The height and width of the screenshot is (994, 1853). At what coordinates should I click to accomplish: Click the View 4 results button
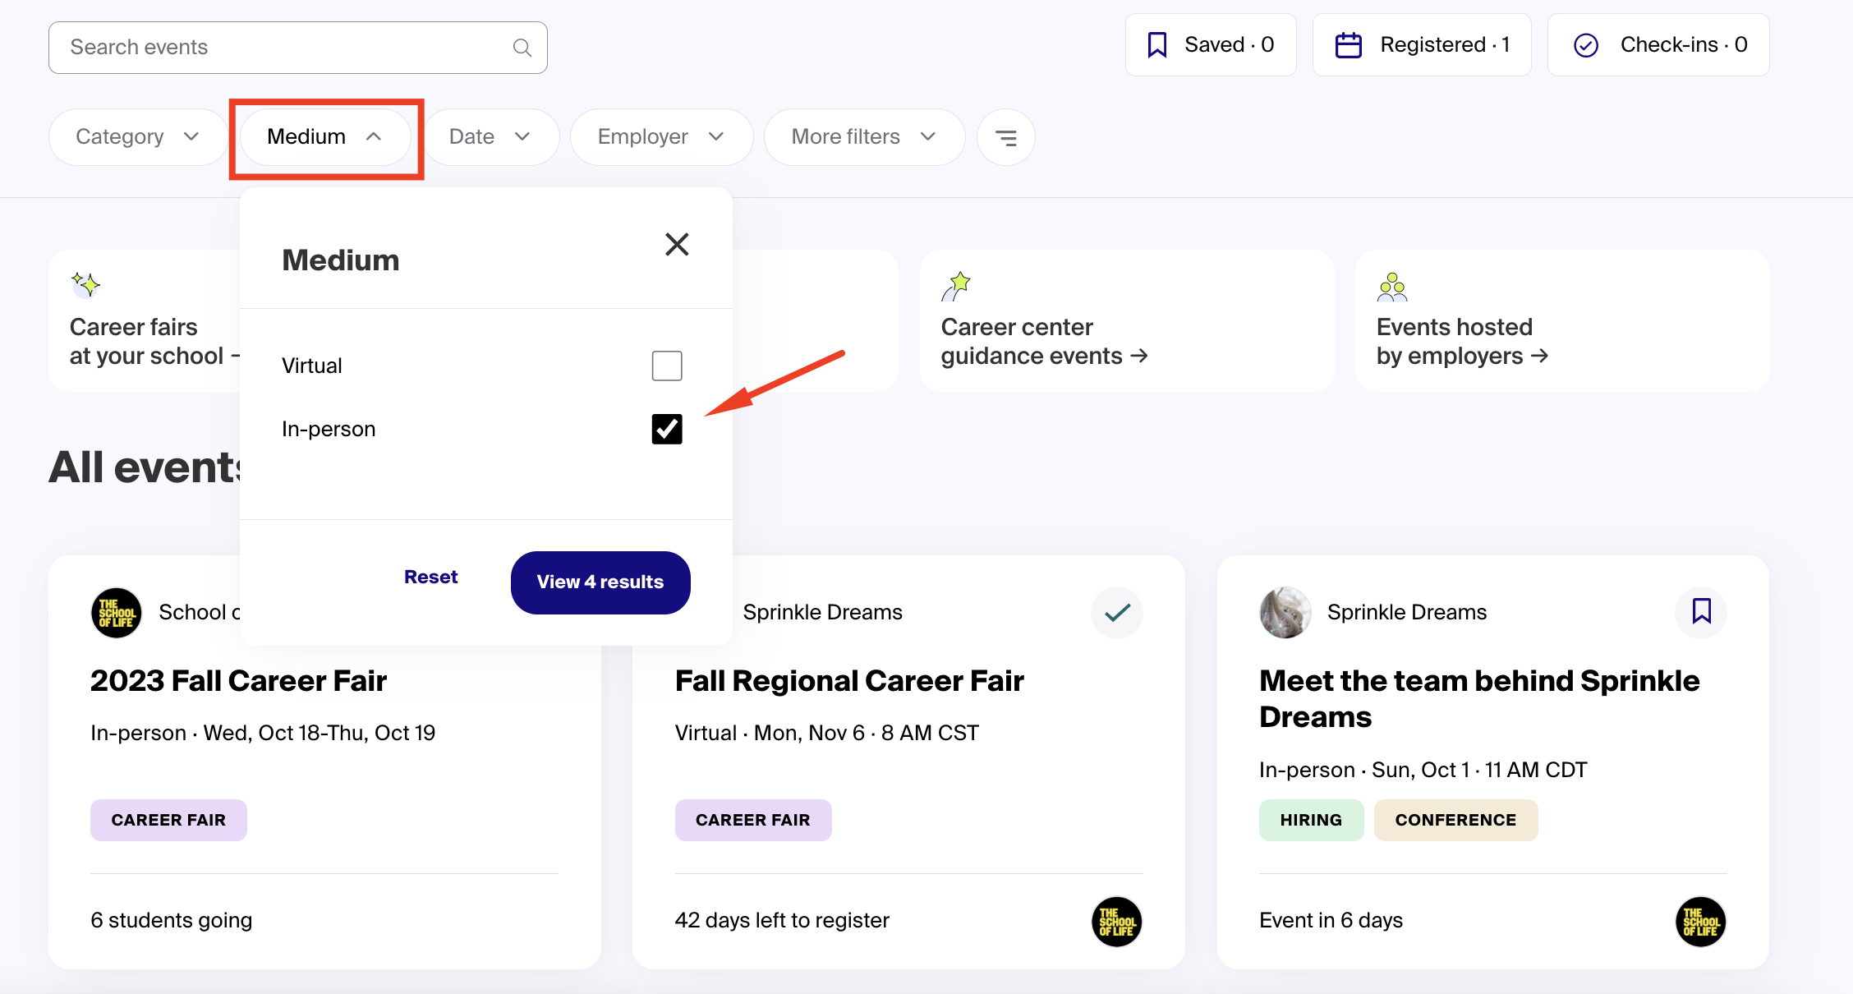pyautogui.click(x=600, y=582)
